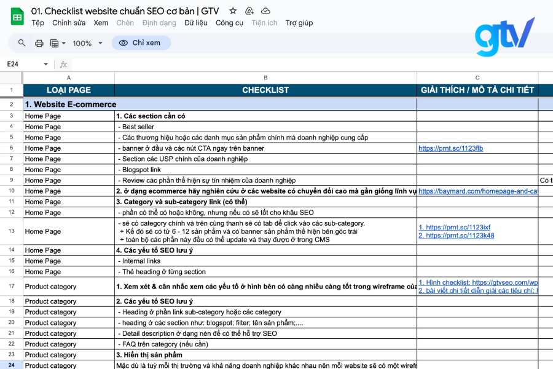
Task: Select column header B
Action: [265, 77]
